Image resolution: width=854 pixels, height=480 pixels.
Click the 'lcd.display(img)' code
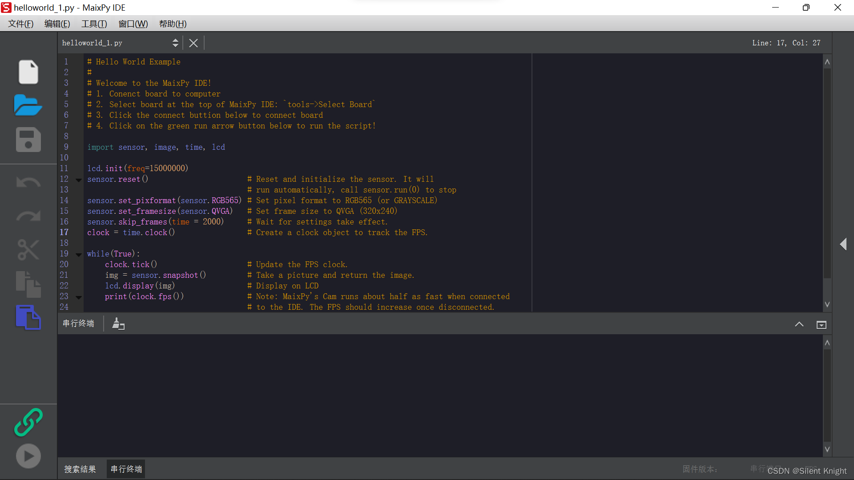(140, 286)
